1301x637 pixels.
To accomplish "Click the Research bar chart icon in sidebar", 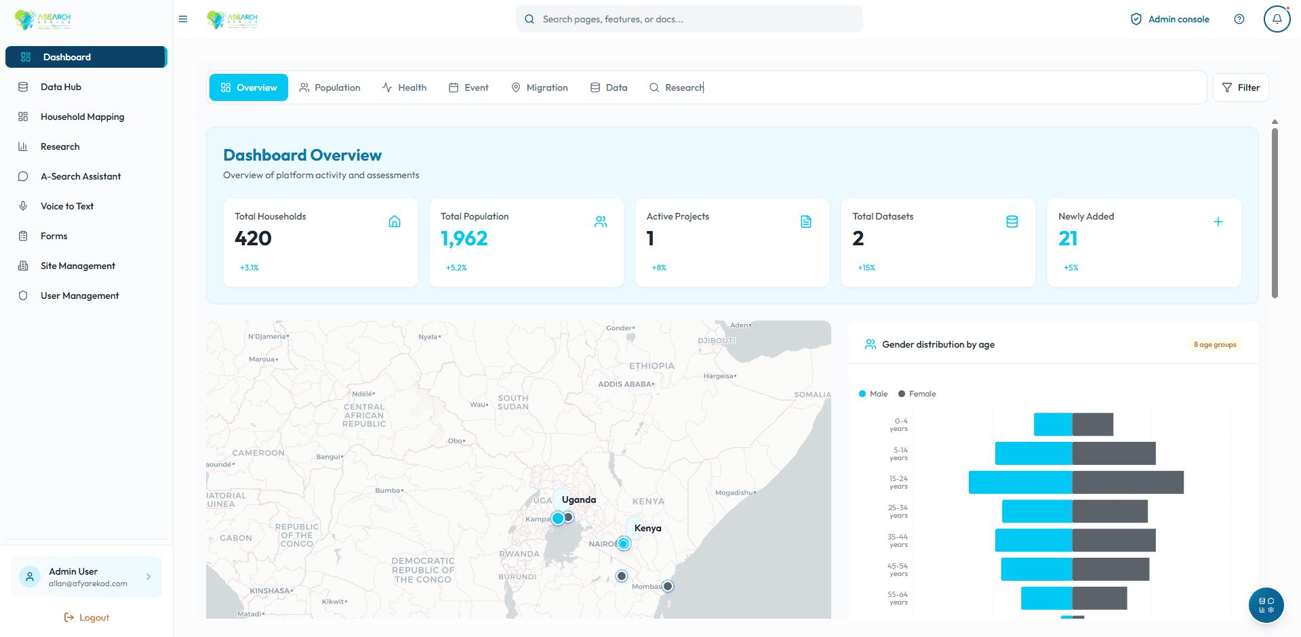I will [23, 146].
